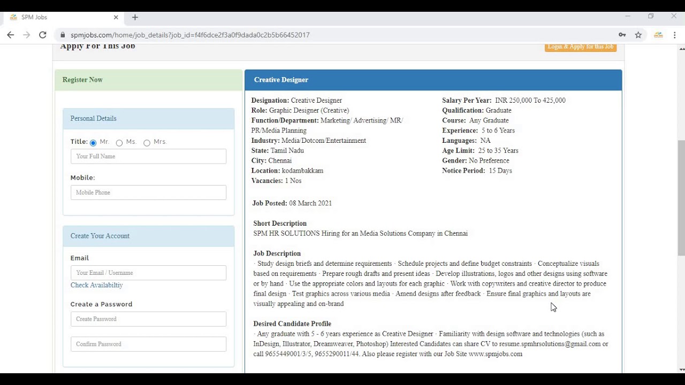The height and width of the screenshot is (385, 685).
Task: Restore down the Chrome window
Action: pyautogui.click(x=651, y=17)
